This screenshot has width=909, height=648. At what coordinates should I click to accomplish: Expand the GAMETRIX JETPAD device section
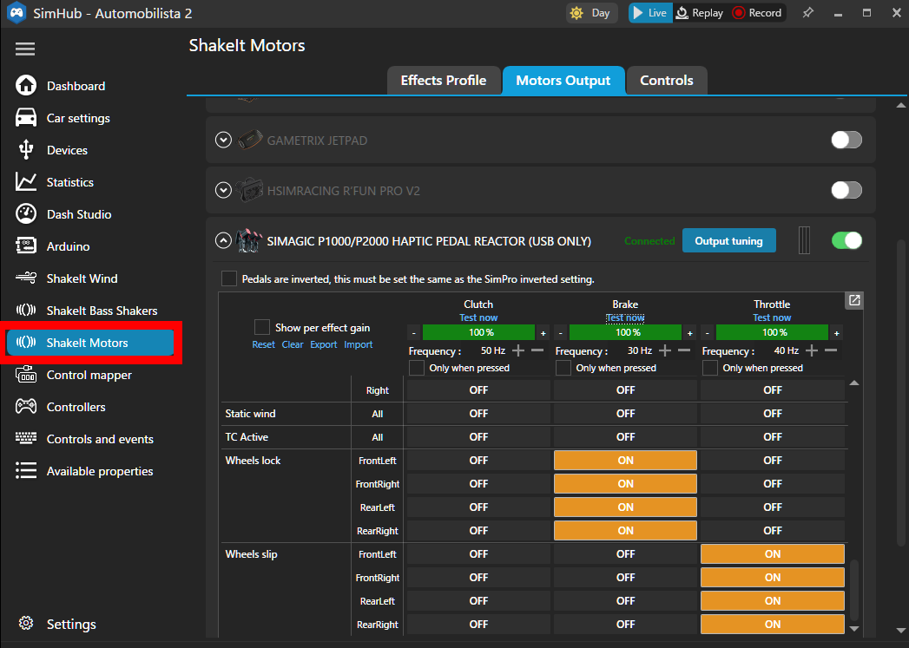(223, 140)
